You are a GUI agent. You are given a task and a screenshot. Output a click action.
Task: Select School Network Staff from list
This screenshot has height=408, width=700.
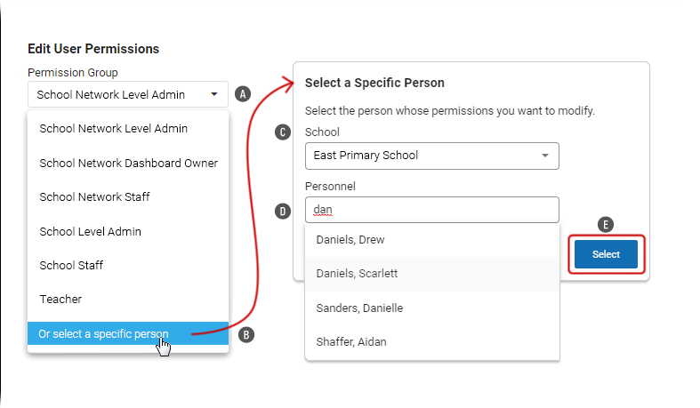(128, 197)
